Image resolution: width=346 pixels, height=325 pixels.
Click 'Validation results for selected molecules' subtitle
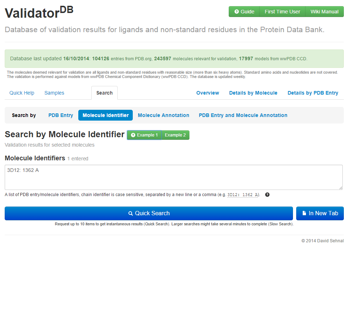(x=50, y=145)
